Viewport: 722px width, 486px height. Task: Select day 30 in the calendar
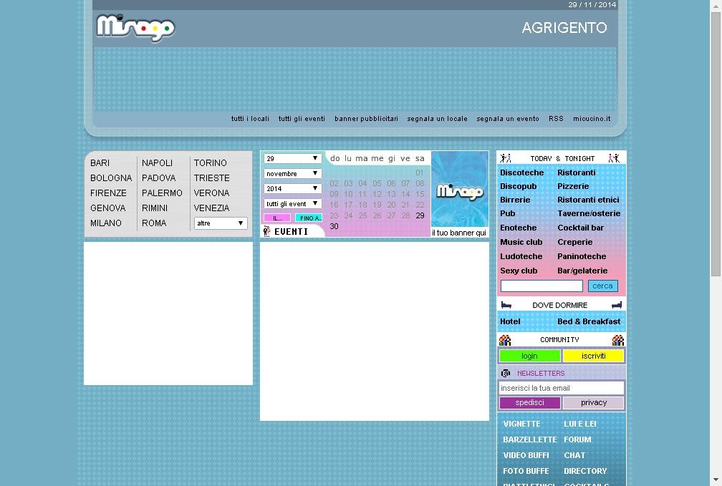point(334,226)
